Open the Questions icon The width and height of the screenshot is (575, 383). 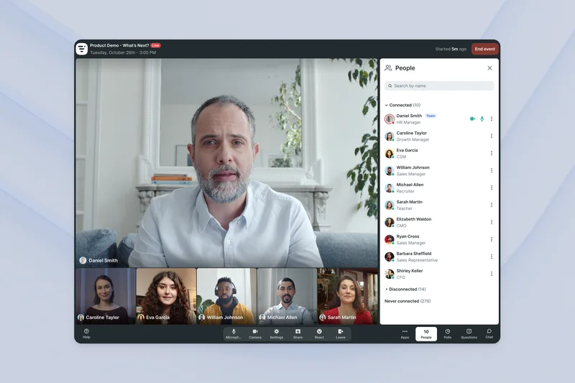469,333
